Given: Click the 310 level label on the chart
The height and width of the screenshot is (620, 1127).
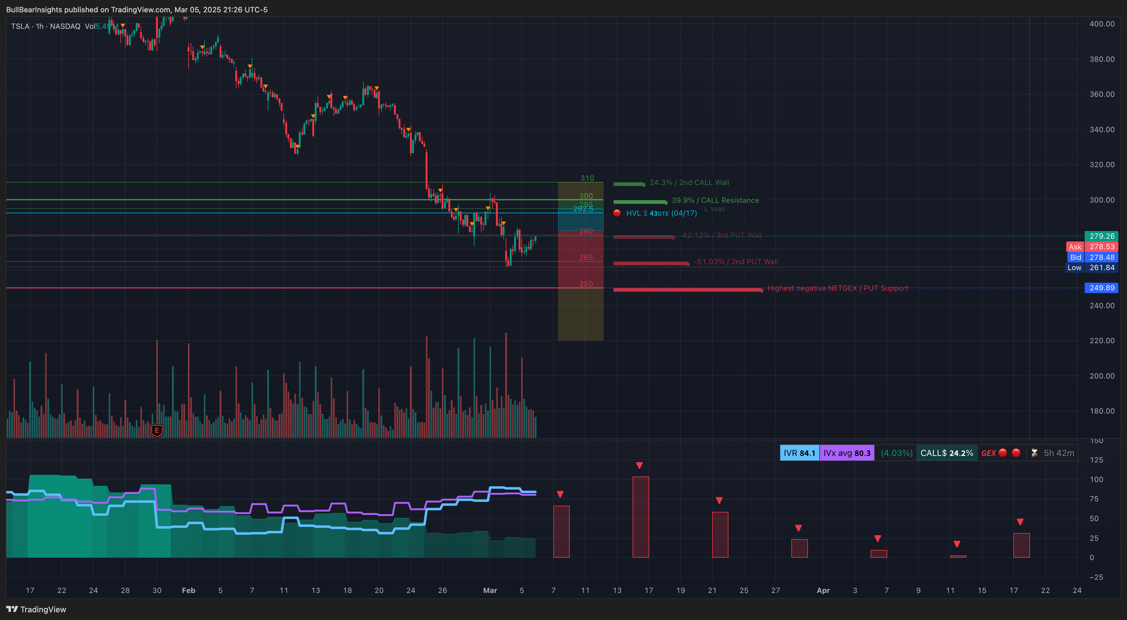Looking at the screenshot, I should tap(587, 178).
